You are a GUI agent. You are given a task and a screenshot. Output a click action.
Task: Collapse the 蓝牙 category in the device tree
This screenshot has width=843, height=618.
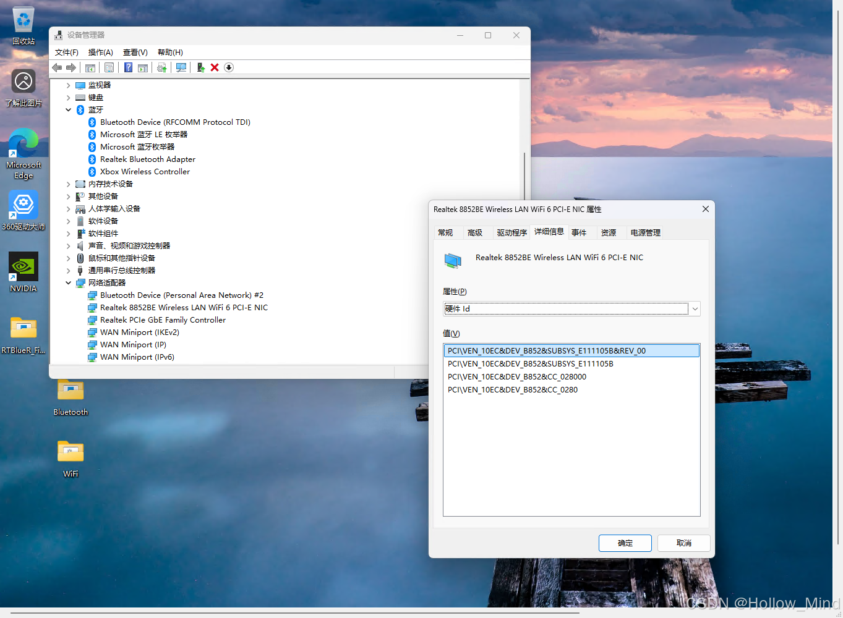point(68,109)
